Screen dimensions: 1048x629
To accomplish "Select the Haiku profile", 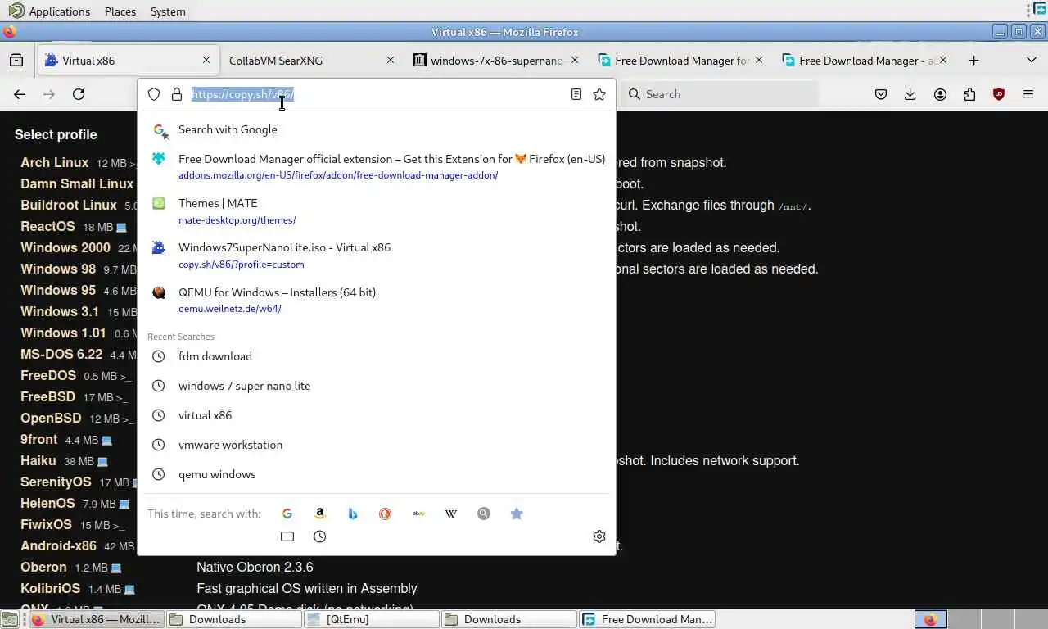I will click(38, 460).
